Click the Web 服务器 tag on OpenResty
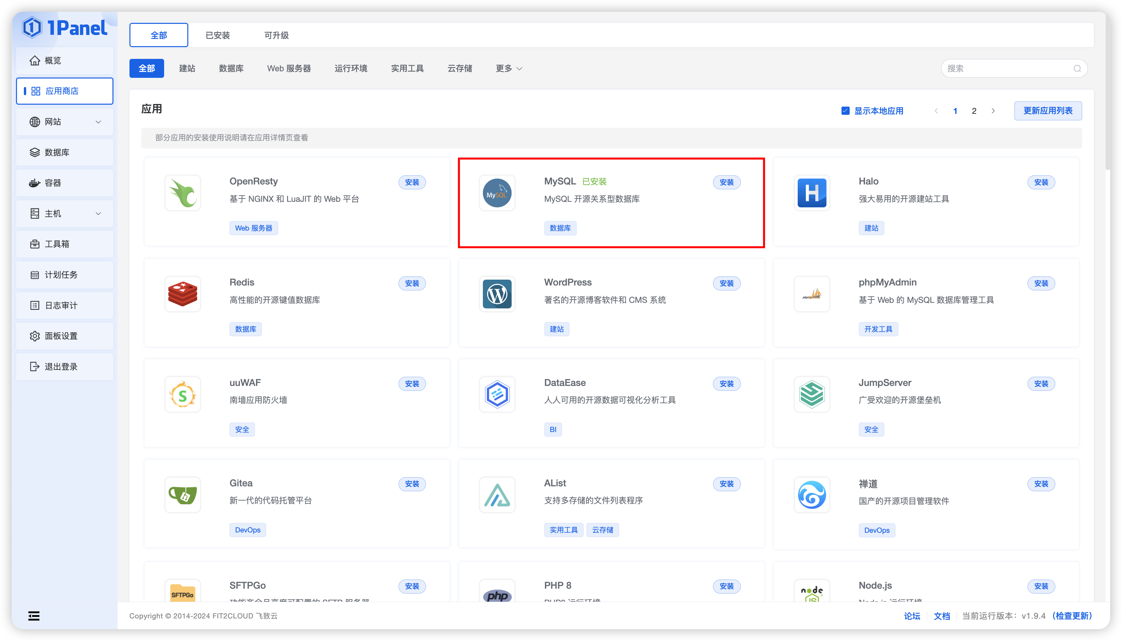Viewport: 1122px width, 641px height. tap(253, 228)
